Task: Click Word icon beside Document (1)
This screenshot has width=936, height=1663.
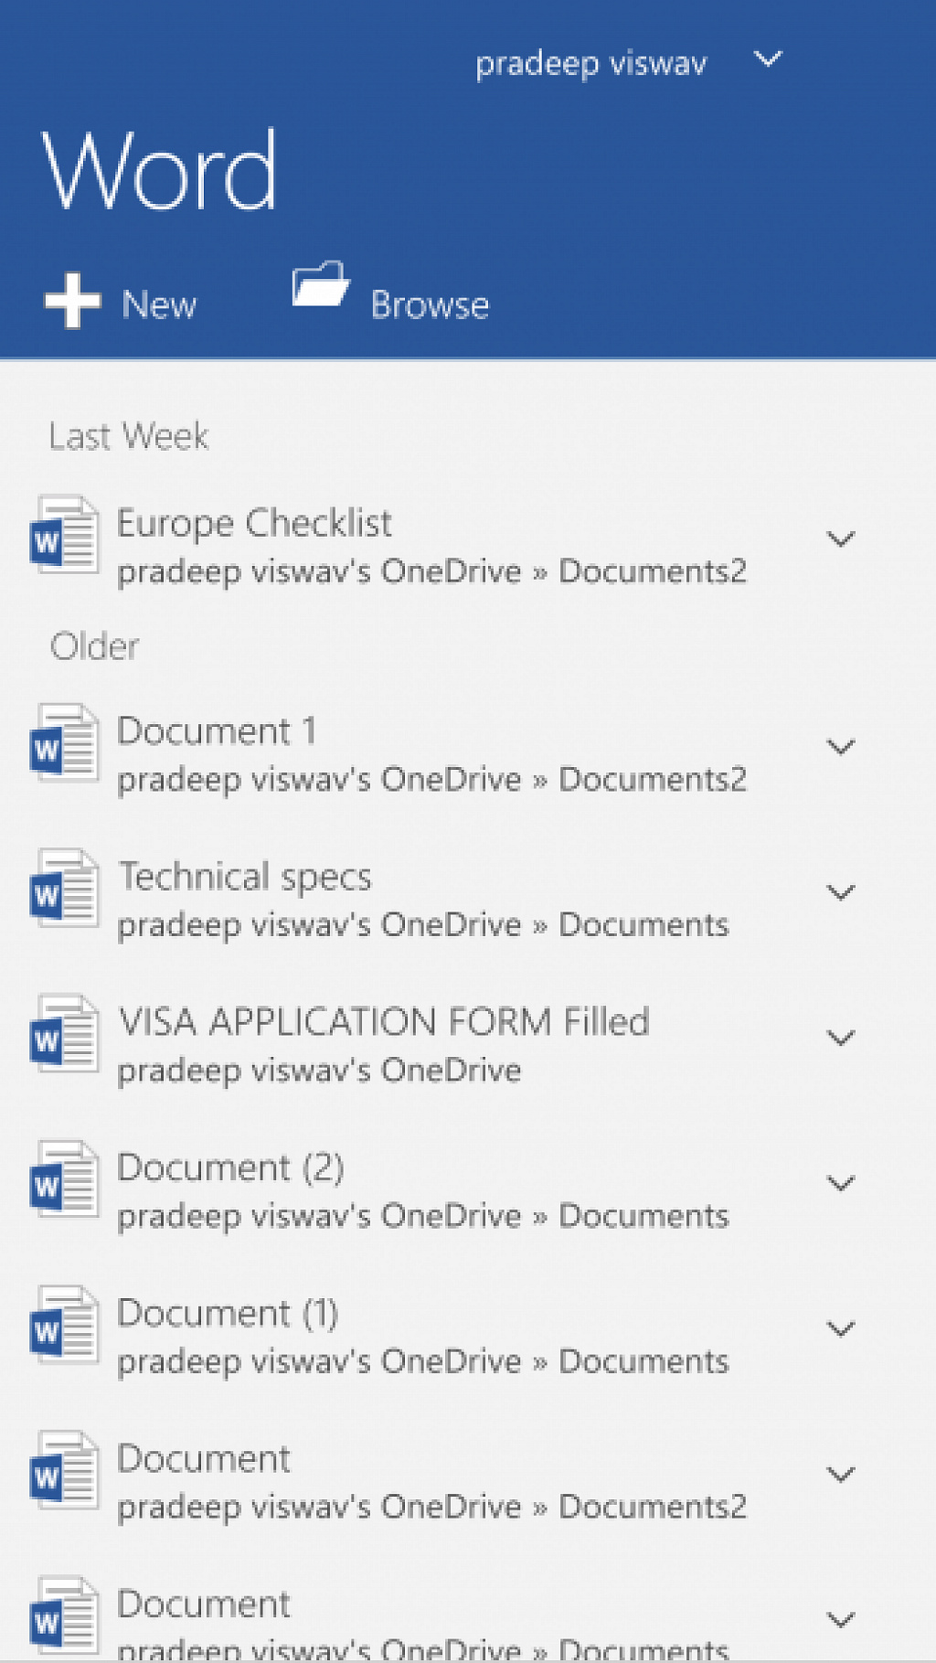Action: coord(64,1324)
